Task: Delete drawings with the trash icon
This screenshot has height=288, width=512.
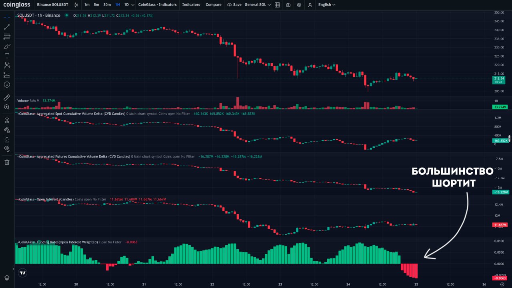Action: point(7,162)
